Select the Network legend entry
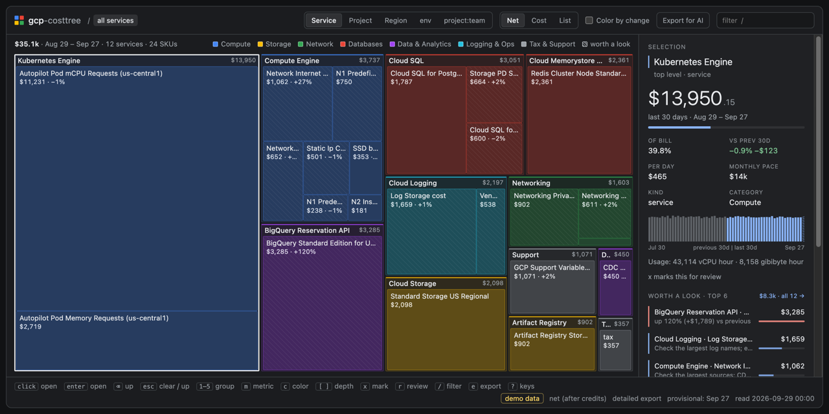This screenshot has width=829, height=414. point(315,44)
